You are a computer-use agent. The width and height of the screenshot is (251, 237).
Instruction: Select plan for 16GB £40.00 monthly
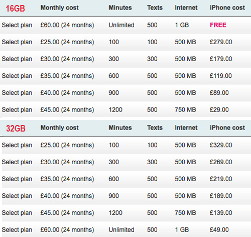click(17, 93)
